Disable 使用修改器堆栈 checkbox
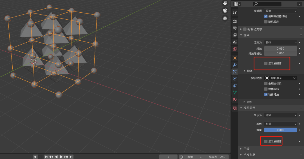 (266, 17)
